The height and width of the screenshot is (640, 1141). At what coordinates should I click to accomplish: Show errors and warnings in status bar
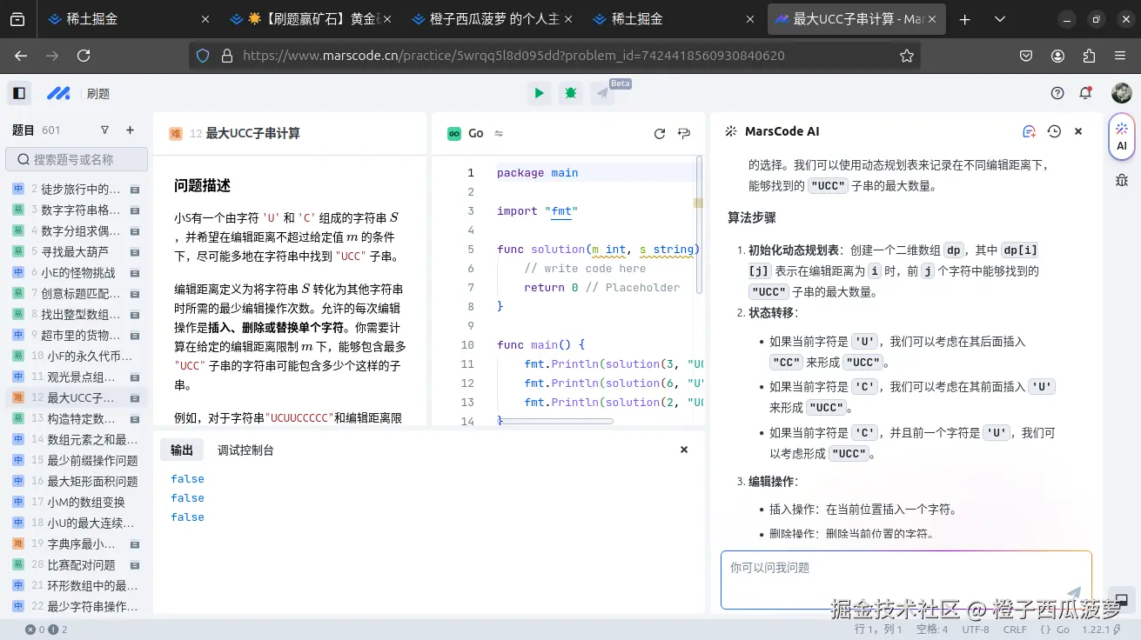coord(46,630)
